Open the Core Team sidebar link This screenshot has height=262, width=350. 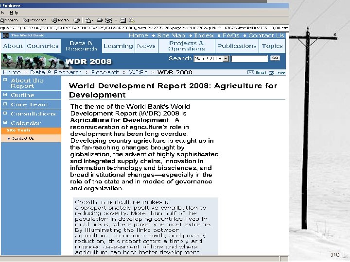[29, 104]
